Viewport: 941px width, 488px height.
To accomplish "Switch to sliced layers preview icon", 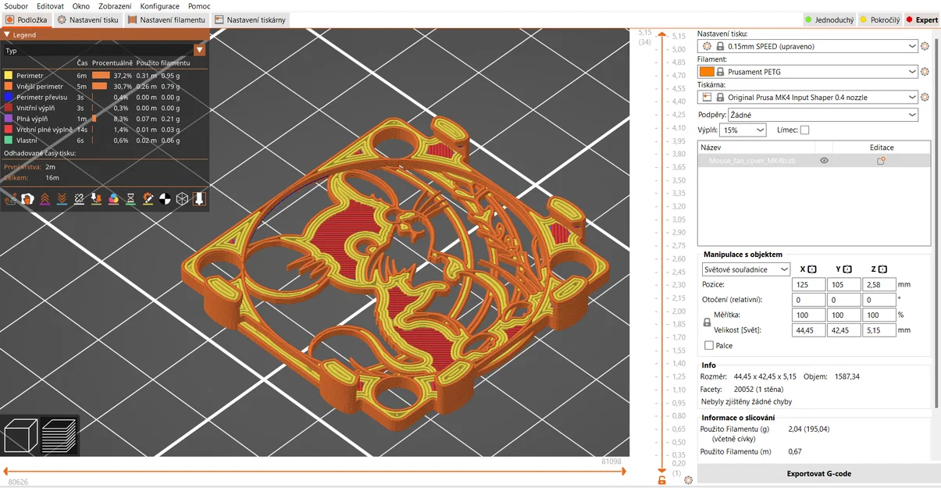I will pyautogui.click(x=59, y=435).
